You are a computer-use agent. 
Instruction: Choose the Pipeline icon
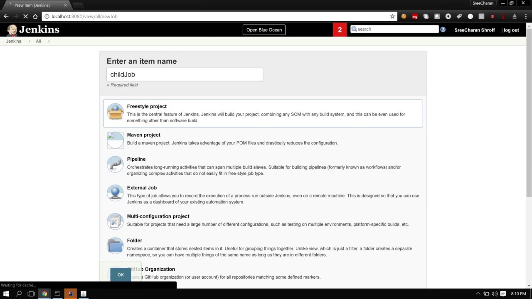[x=115, y=164]
